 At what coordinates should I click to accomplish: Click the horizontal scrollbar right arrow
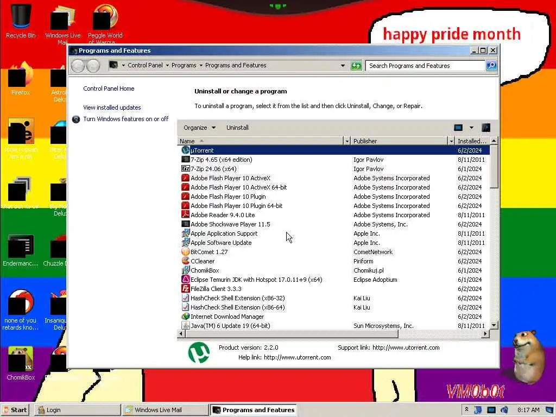[x=485, y=334]
